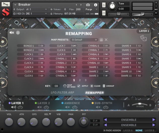Mute Layer 1 speaker toggle

click(x=14, y=107)
